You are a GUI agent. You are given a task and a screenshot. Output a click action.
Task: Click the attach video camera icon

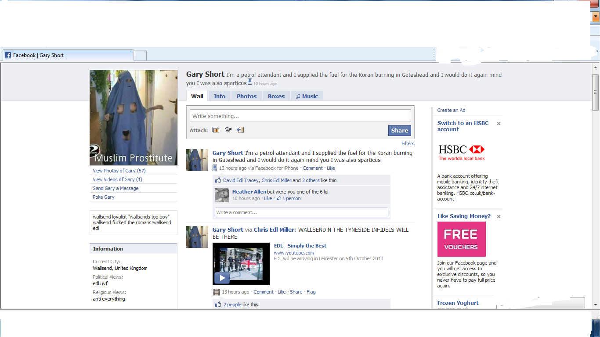pos(228,130)
